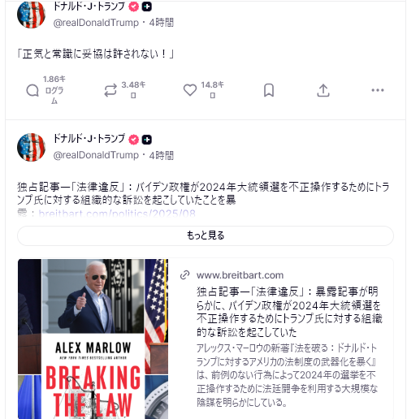Image resolution: width=407 pixels, height=419 pixels.
Task: Like the post with the heart icon
Action: pos(190,90)
